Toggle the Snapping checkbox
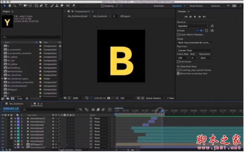Screen dimensions: 245x152 102,6
